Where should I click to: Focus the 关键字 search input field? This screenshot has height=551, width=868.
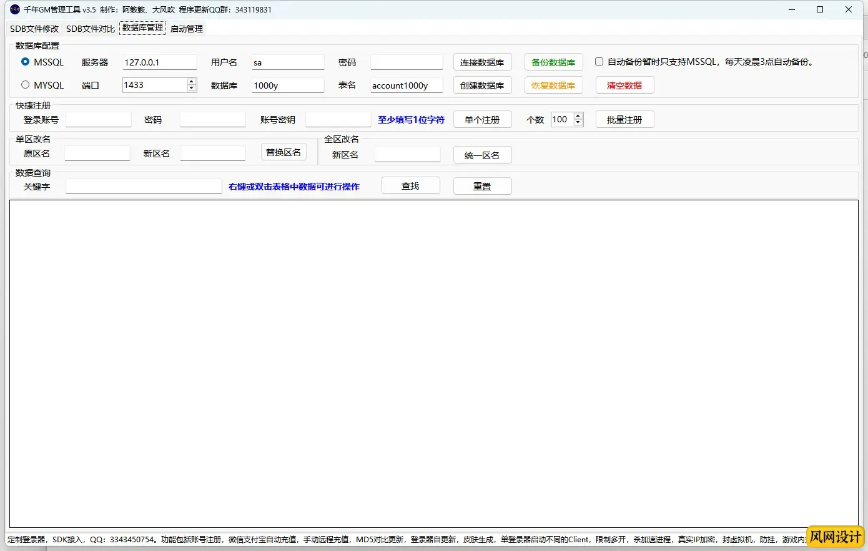144,186
